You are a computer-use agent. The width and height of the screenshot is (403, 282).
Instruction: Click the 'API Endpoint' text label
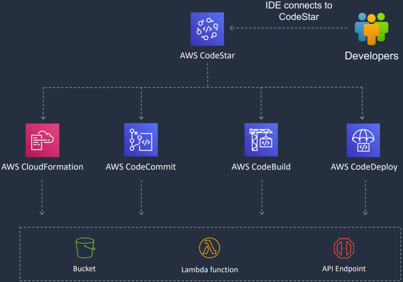[344, 269]
